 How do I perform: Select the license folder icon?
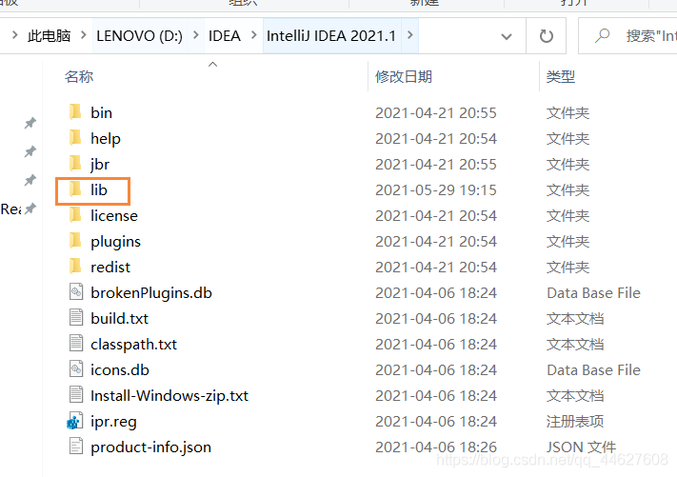[75, 214]
